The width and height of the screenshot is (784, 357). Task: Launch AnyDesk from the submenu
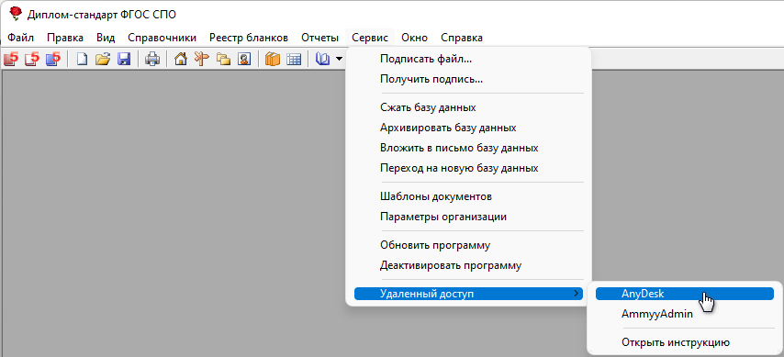click(x=685, y=294)
